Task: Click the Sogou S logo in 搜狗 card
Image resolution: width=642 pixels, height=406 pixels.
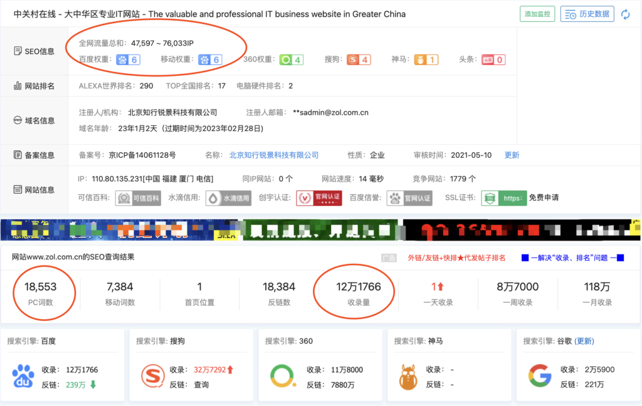Action: pos(153,376)
